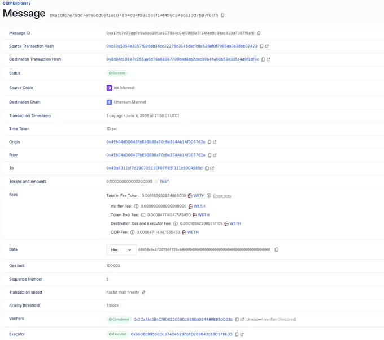The width and height of the screenshot is (384, 340).
Task: Click the Transaction Timestamp value
Action: point(142,116)
